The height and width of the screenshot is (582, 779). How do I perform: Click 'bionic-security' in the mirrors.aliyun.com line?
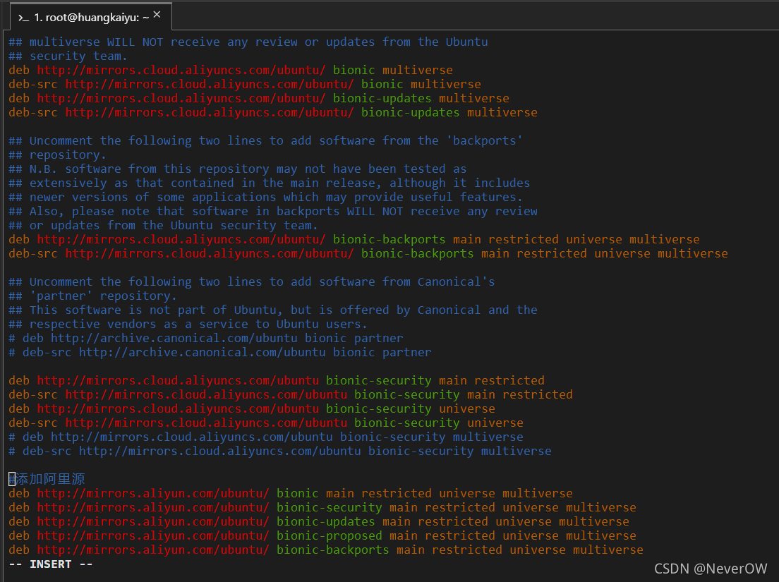coord(329,507)
